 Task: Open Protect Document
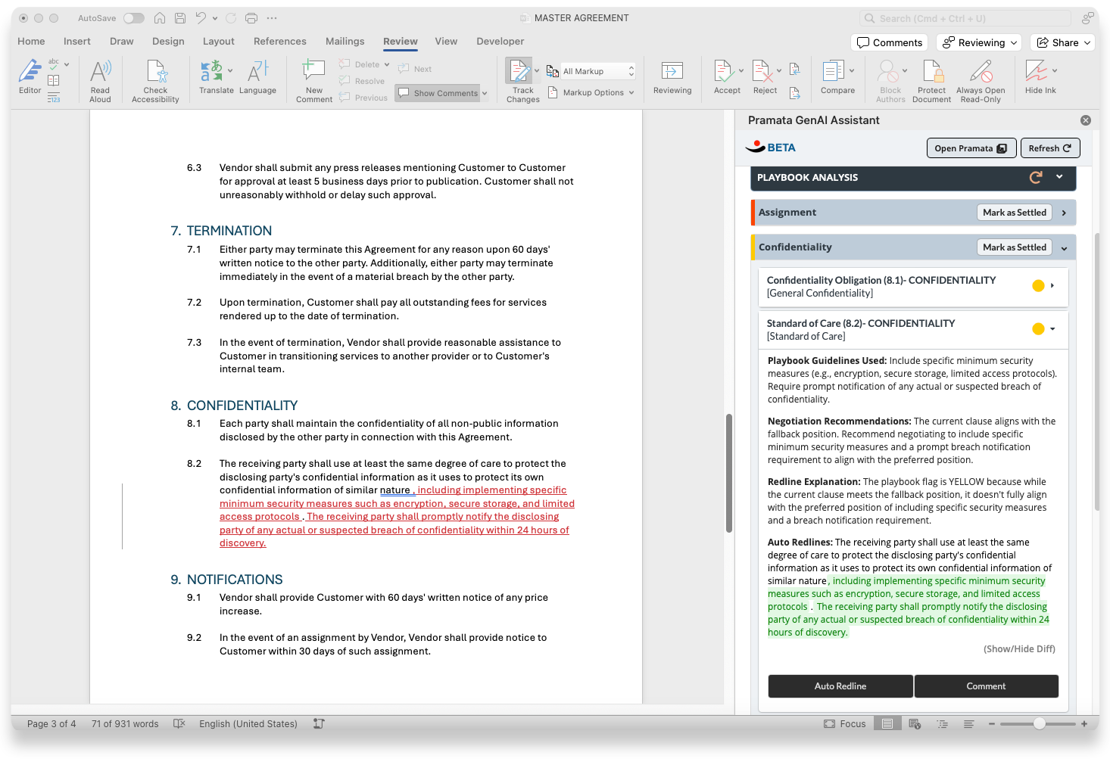(932, 81)
